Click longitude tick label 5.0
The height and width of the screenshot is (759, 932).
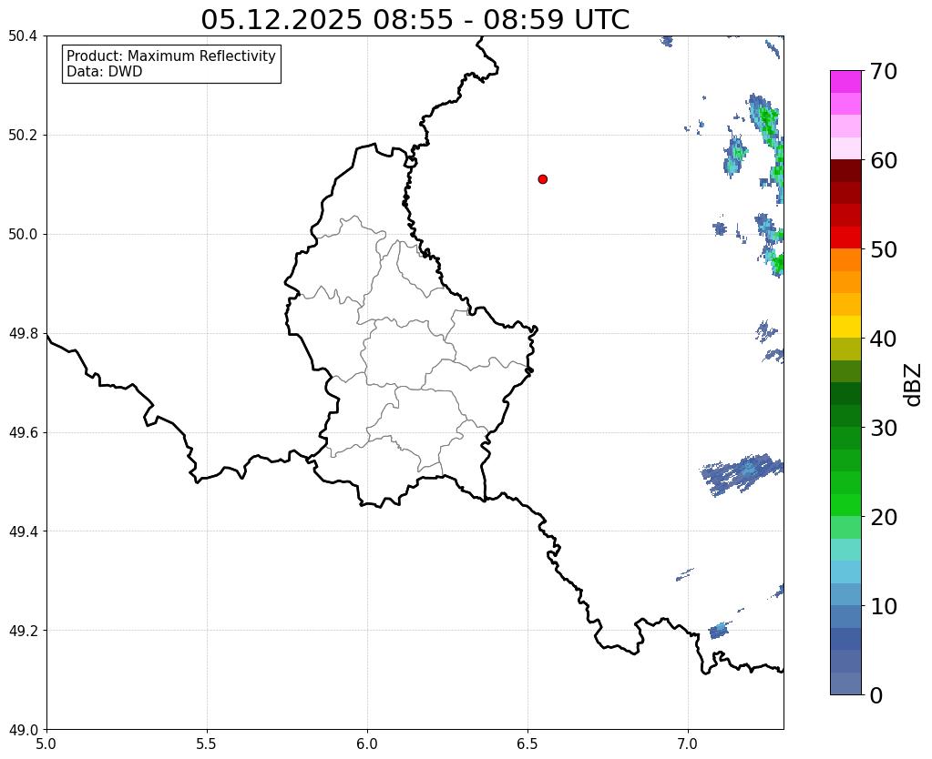pyautogui.click(x=46, y=744)
